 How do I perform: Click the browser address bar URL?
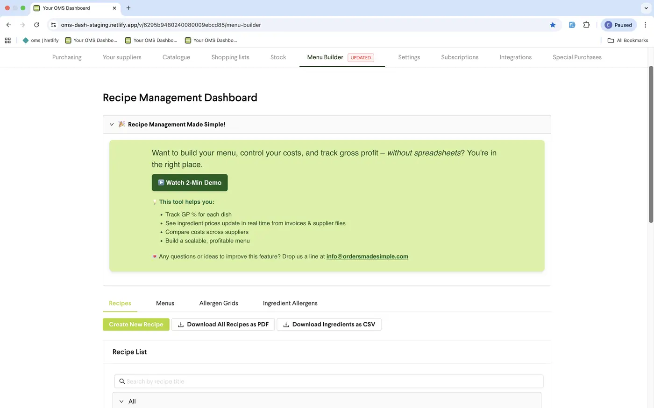(x=161, y=25)
